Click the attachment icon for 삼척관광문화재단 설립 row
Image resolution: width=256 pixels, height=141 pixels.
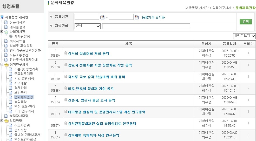click(66, 123)
